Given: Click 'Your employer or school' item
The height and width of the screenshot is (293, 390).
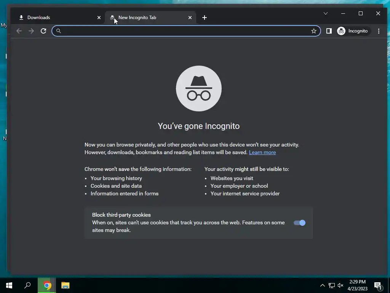Looking at the screenshot, I should [239, 186].
